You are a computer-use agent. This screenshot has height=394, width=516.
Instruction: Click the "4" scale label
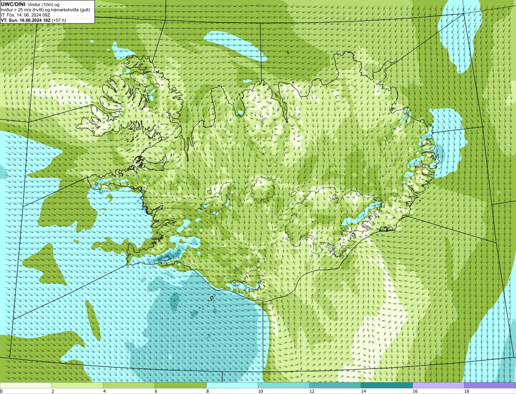tap(104, 391)
